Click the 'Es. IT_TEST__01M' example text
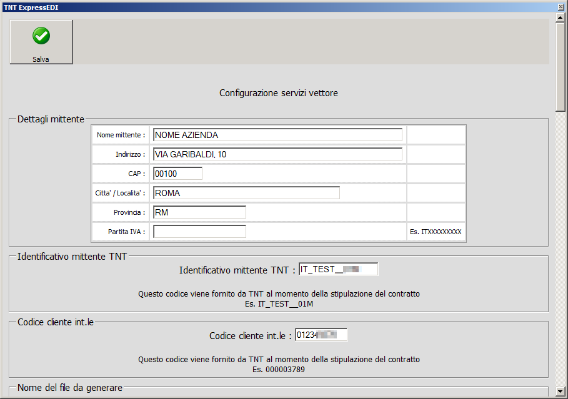Viewport: 568px width, 399px height. pos(279,304)
